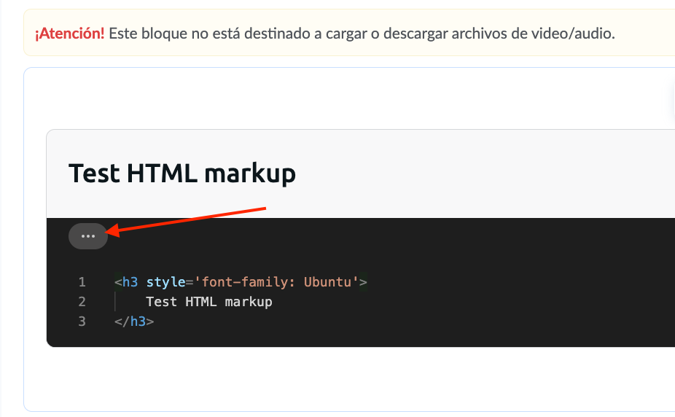The image size is (675, 417).
Task: Place cursor on opening h3 tag name
Action: point(130,282)
